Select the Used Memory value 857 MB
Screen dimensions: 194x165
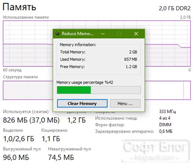(x=131, y=59)
